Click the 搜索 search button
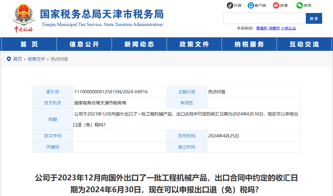This screenshot has height=196, width=333. [314, 18]
